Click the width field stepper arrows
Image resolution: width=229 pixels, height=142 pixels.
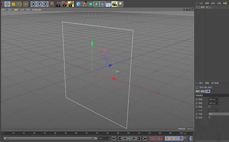pyautogui.click(x=219, y=99)
